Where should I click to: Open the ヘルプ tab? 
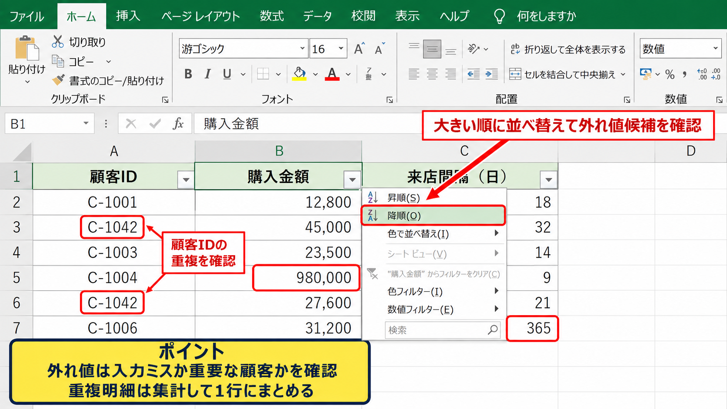454,16
